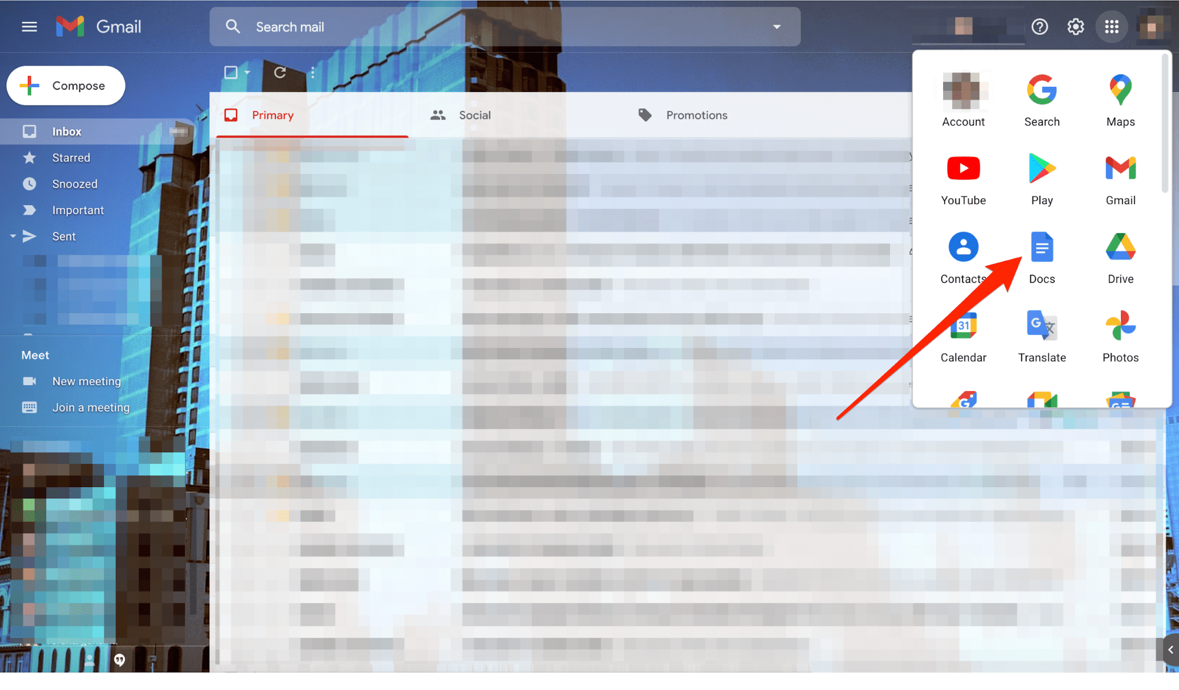The height and width of the screenshot is (690, 1179).
Task: Expand inbox selection checkbox dropdown
Action: point(245,73)
